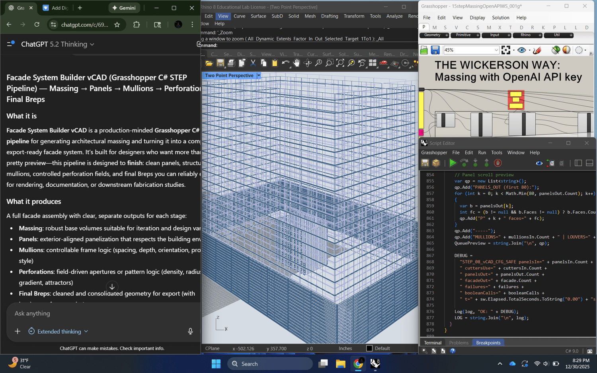Select the Pan hand tool in Rhino toolbar

coord(297,63)
